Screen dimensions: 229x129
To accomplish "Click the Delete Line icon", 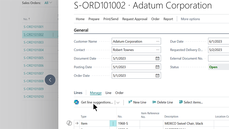I will pyautogui.click(x=154, y=102).
